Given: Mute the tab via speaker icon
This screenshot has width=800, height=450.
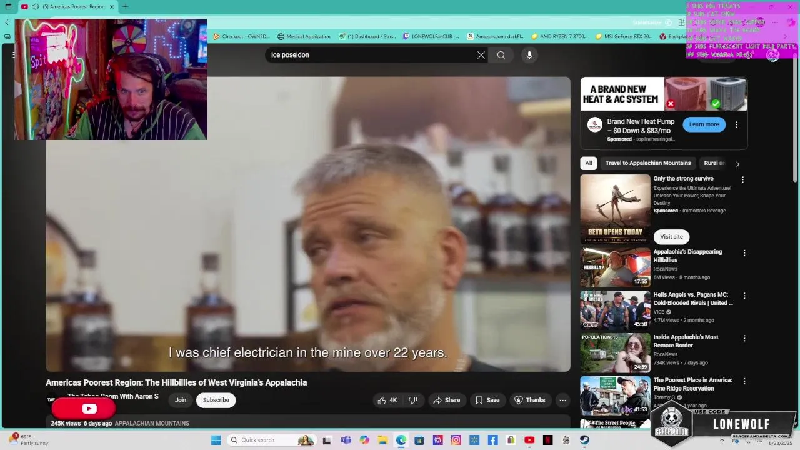Looking at the screenshot, I should pos(35,7).
